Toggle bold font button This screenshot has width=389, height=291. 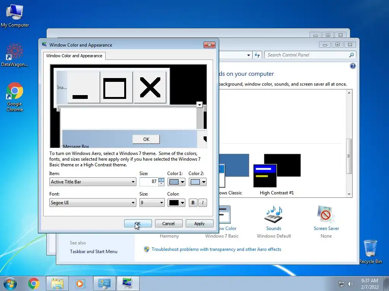pos(193,203)
